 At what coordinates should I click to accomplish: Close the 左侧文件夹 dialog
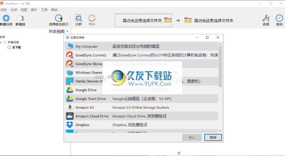click(x=218, y=38)
